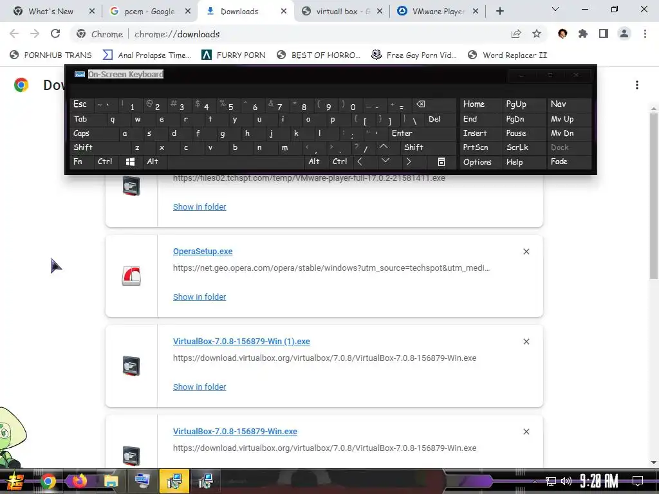The height and width of the screenshot is (494, 659).
Task: Open Firefox from the Windows taskbar
Action: 79,481
